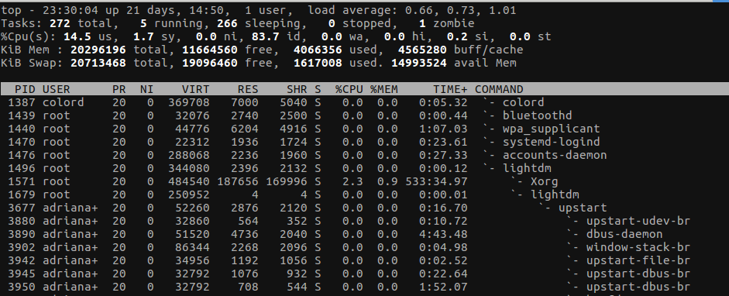Click the 20713468 total swap value

pyautogui.click(x=98, y=63)
